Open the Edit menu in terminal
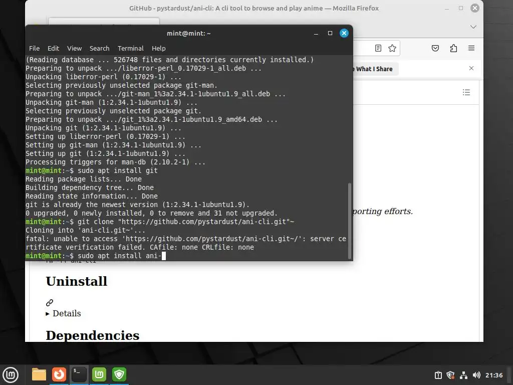Viewport: 513px width, 385px height. tap(53, 48)
